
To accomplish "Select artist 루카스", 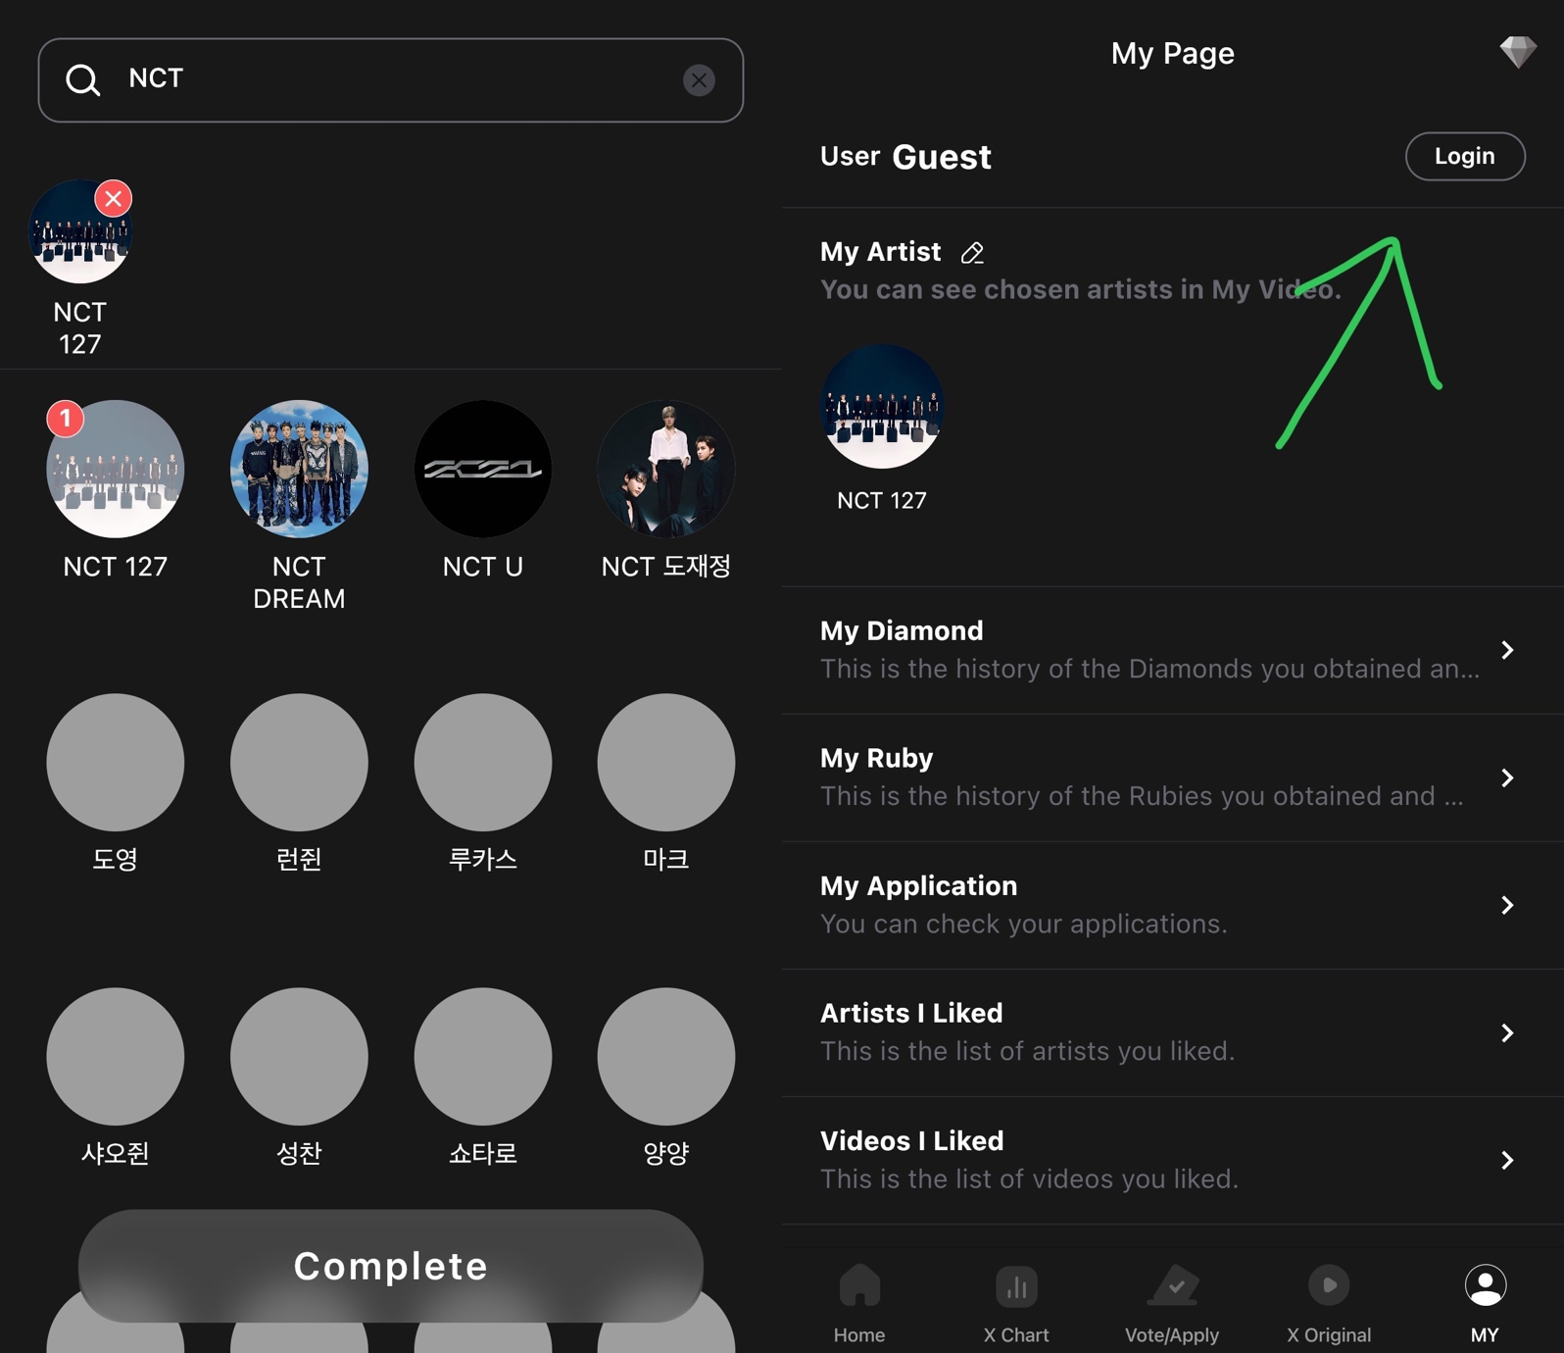I will 483,763.
